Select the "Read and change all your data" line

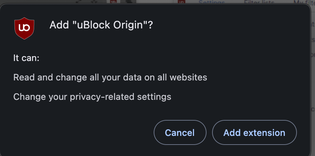110,77
